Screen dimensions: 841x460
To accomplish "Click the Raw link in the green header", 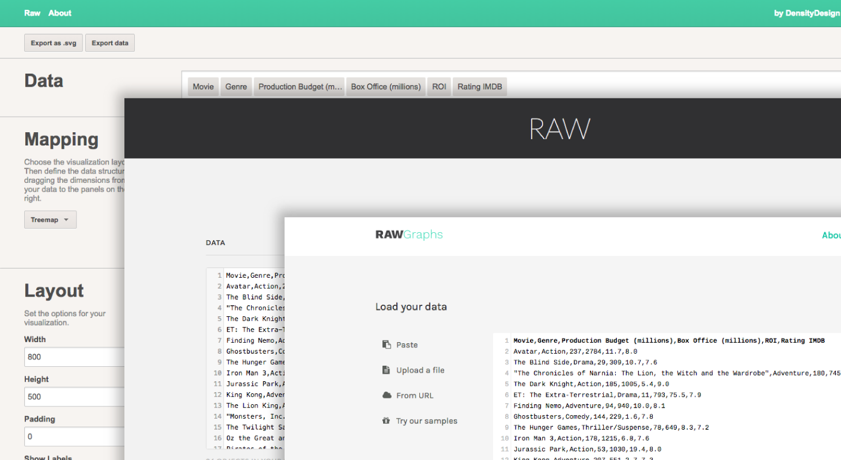I will (32, 13).
